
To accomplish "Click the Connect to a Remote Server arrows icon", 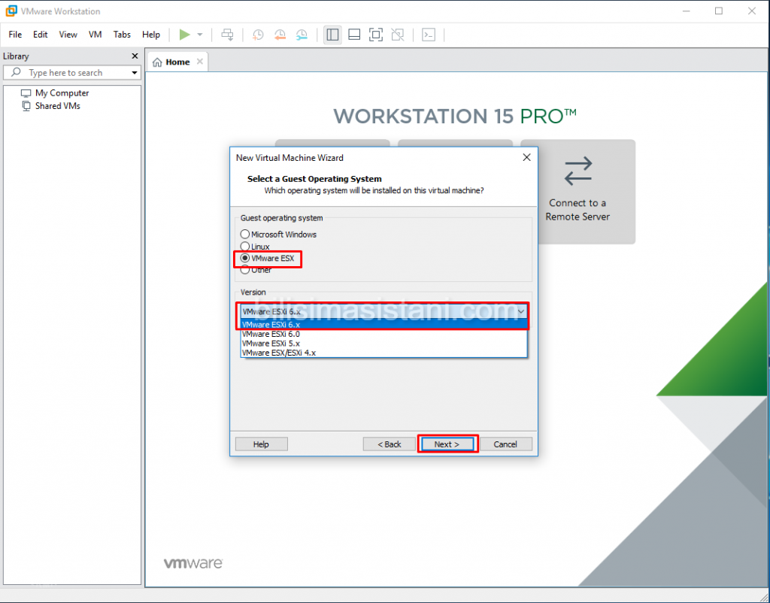I will point(578,171).
